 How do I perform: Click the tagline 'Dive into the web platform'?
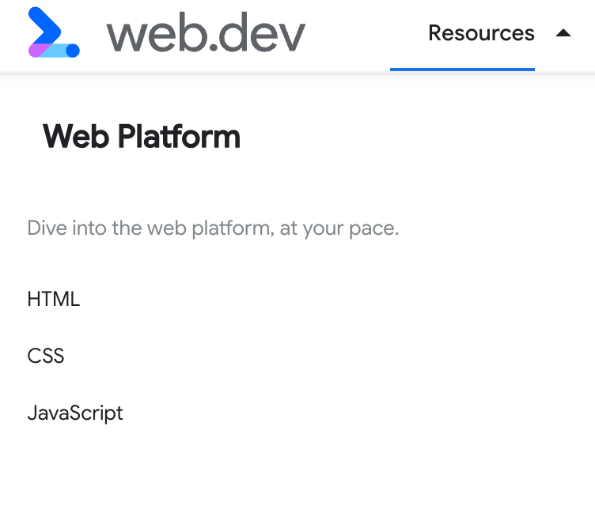(x=214, y=228)
